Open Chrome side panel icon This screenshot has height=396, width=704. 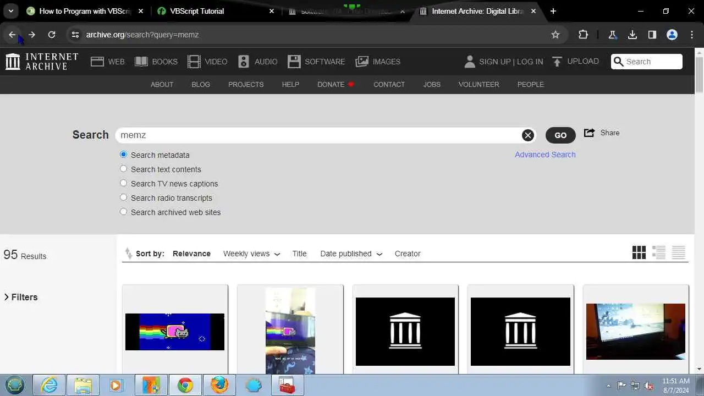(652, 35)
